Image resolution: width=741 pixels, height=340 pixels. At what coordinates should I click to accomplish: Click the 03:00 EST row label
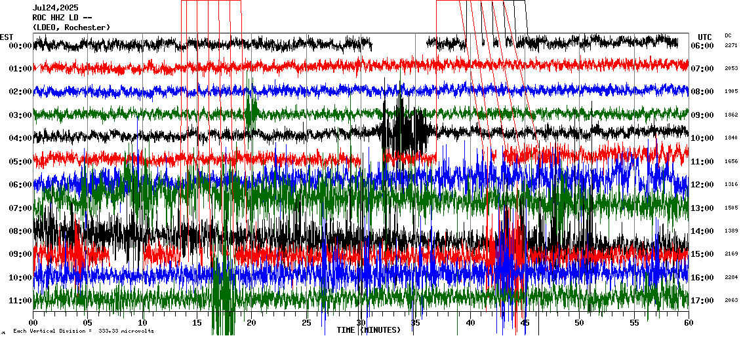click(20, 115)
